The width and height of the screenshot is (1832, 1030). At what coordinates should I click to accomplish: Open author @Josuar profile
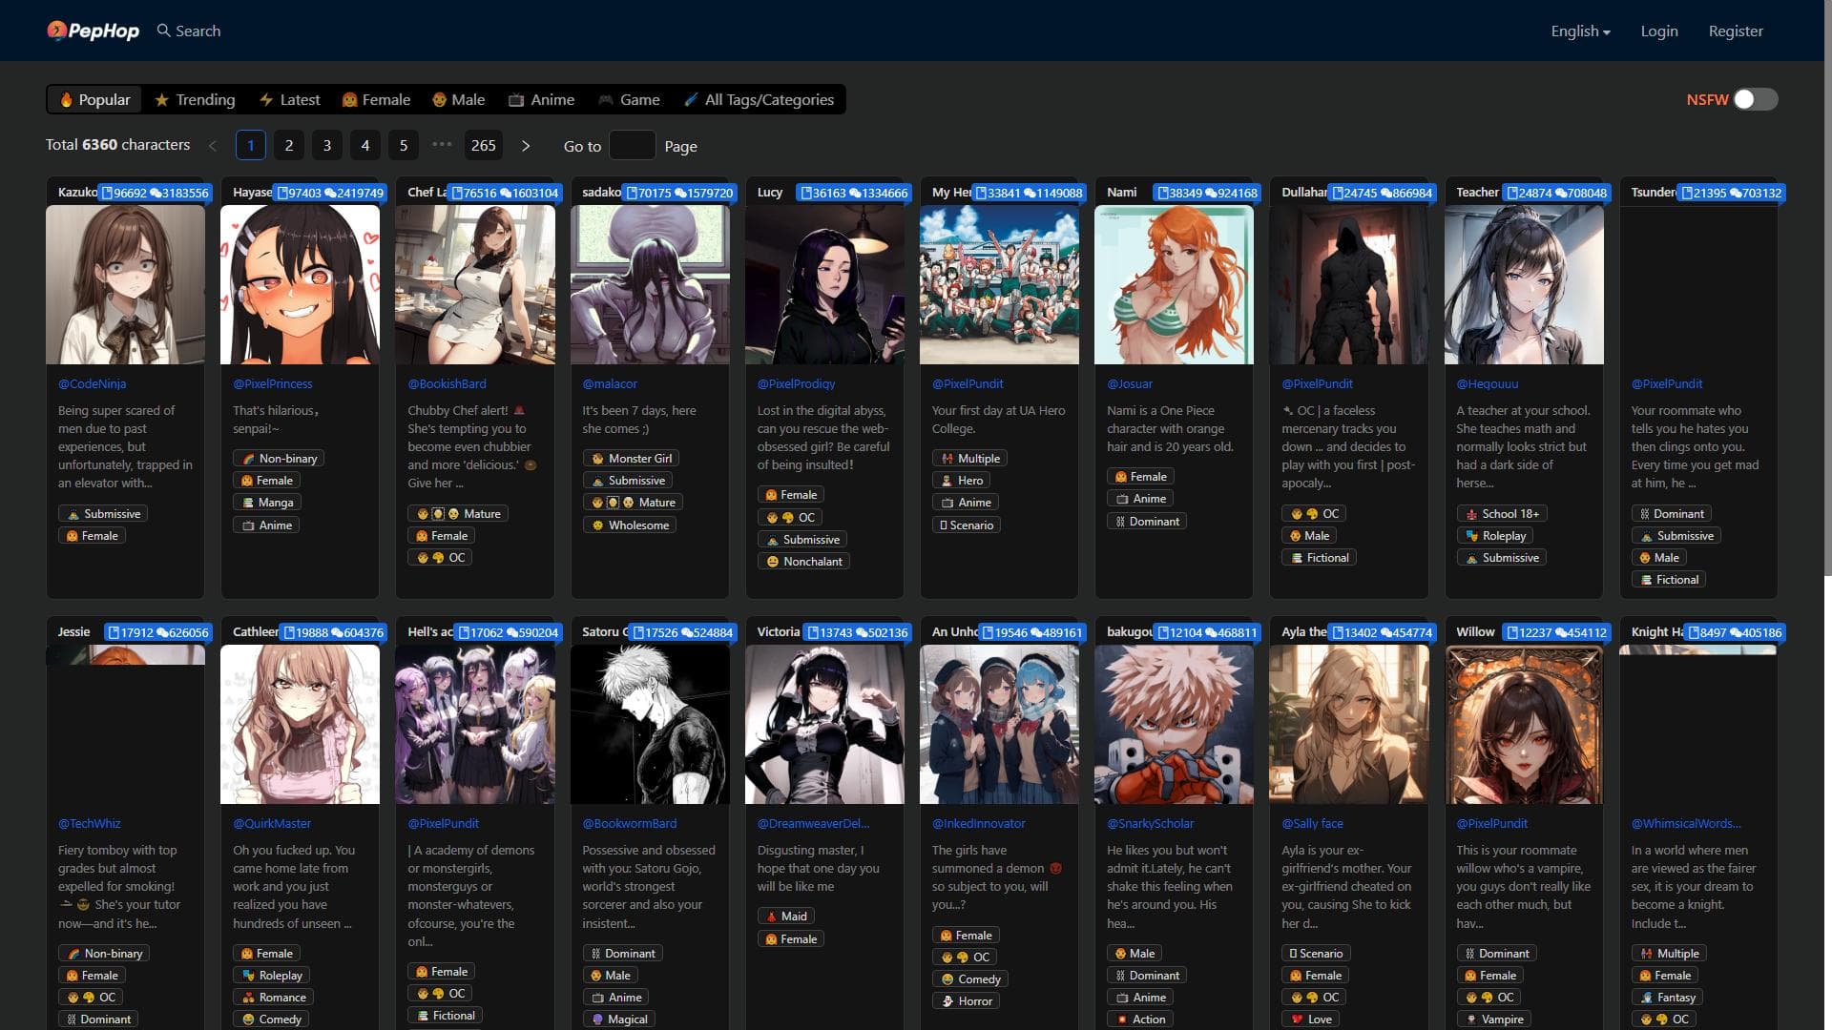(x=1130, y=383)
